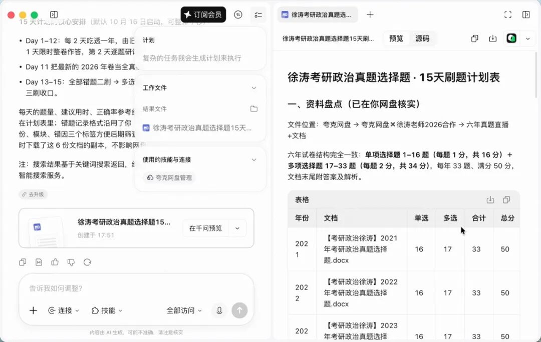
Task: Open the 技能 dropdown
Action: [x=107, y=310]
